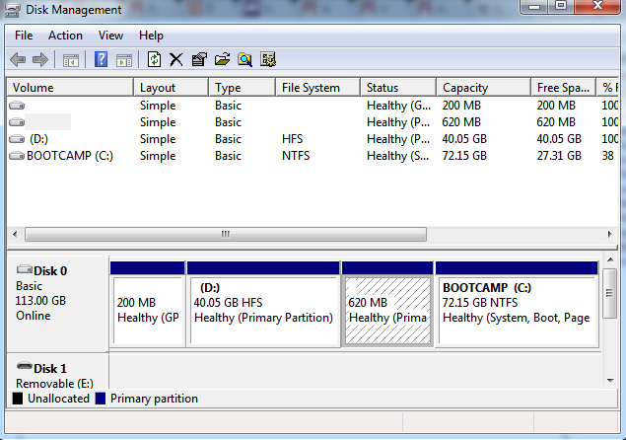Click the Disk Management title bar icon

pyautogui.click(x=12, y=10)
